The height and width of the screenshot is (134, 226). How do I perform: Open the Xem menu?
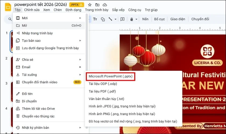[47, 10]
